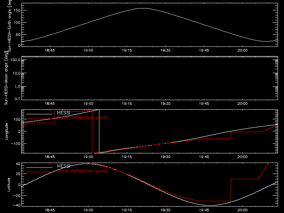Click the 19:45 time label under the Latitude plot
284x213 pixels.
pos(204,210)
